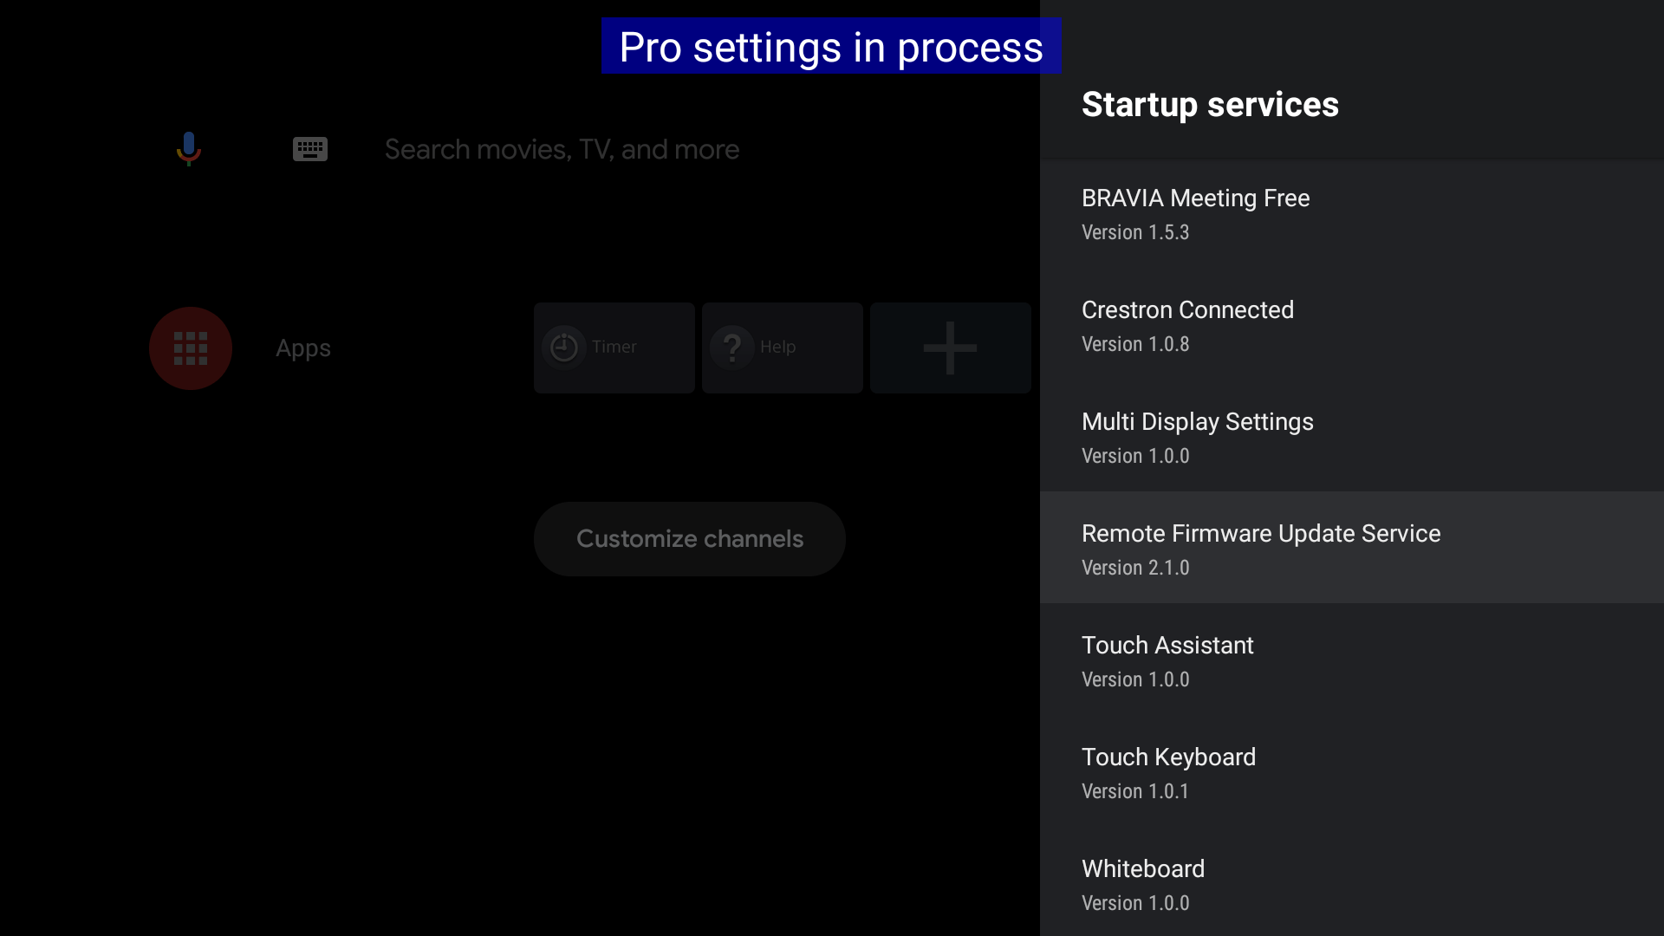Viewport: 1664px width, 936px height.
Task: Open the Timer tile label
Action: pos(614,347)
